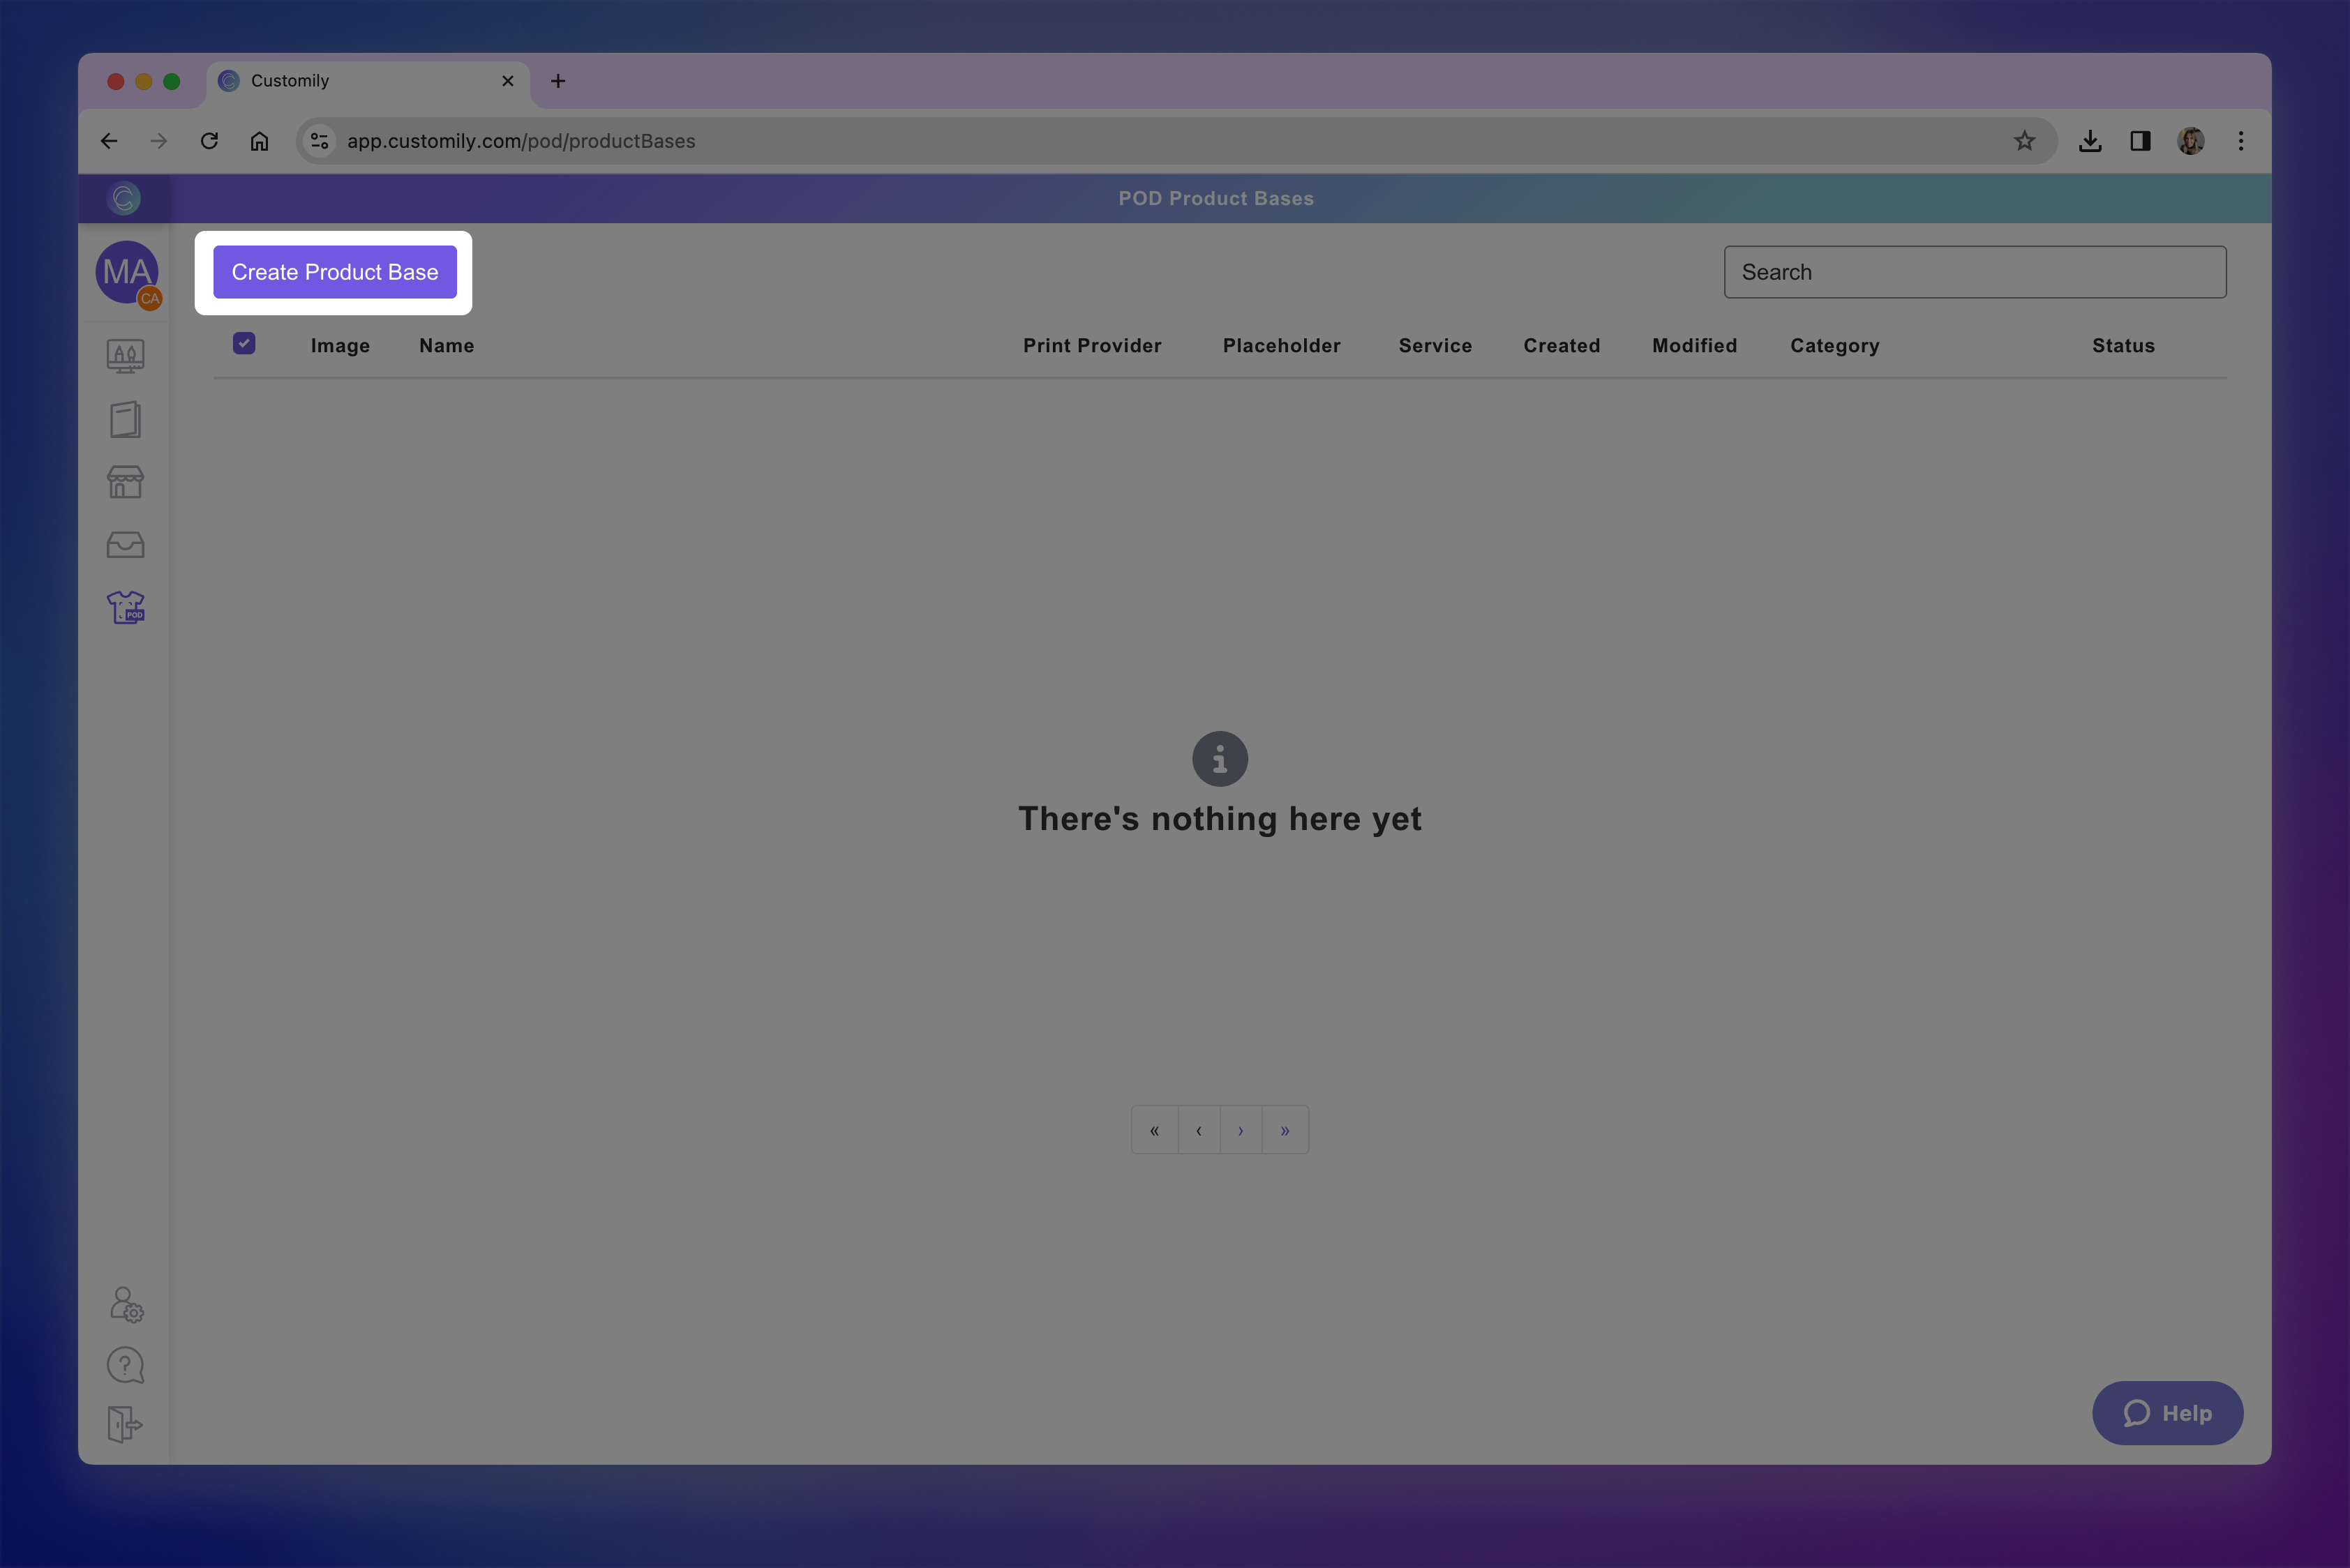The width and height of the screenshot is (2350, 1568).
Task: Bookmark this page with star icon
Action: [2024, 141]
